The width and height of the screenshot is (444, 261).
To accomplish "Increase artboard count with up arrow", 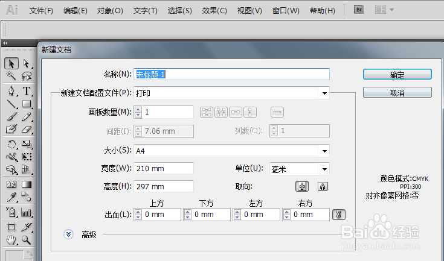I will coord(138,109).
